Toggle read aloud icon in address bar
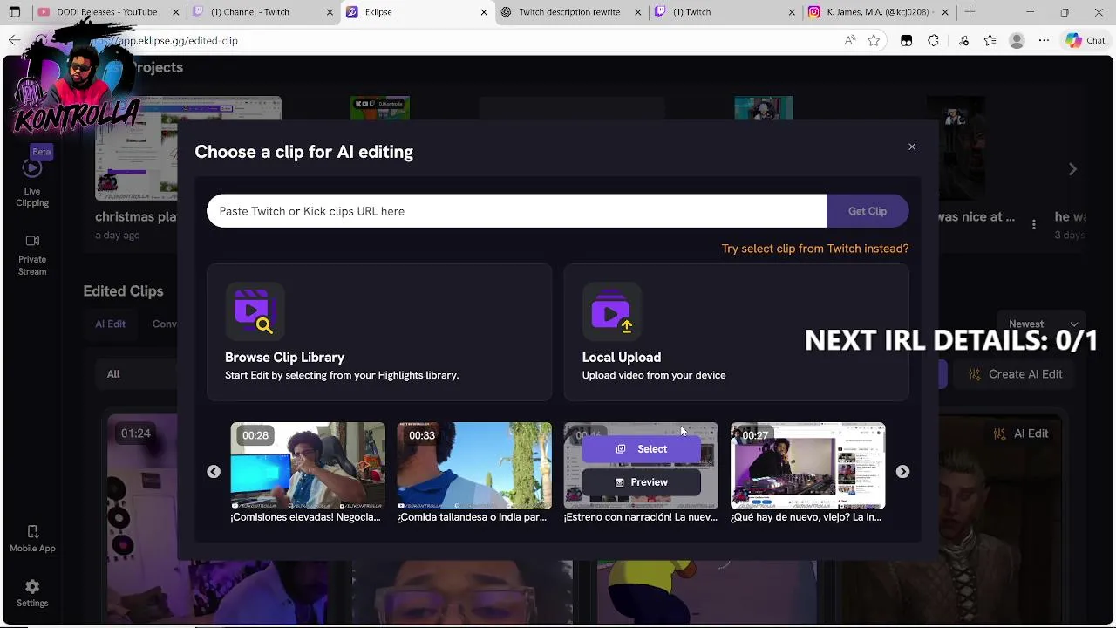1116x628 pixels. point(850,40)
